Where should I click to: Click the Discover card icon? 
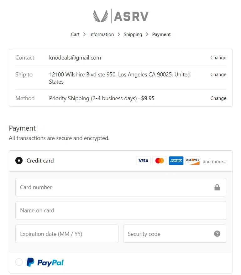click(x=192, y=161)
